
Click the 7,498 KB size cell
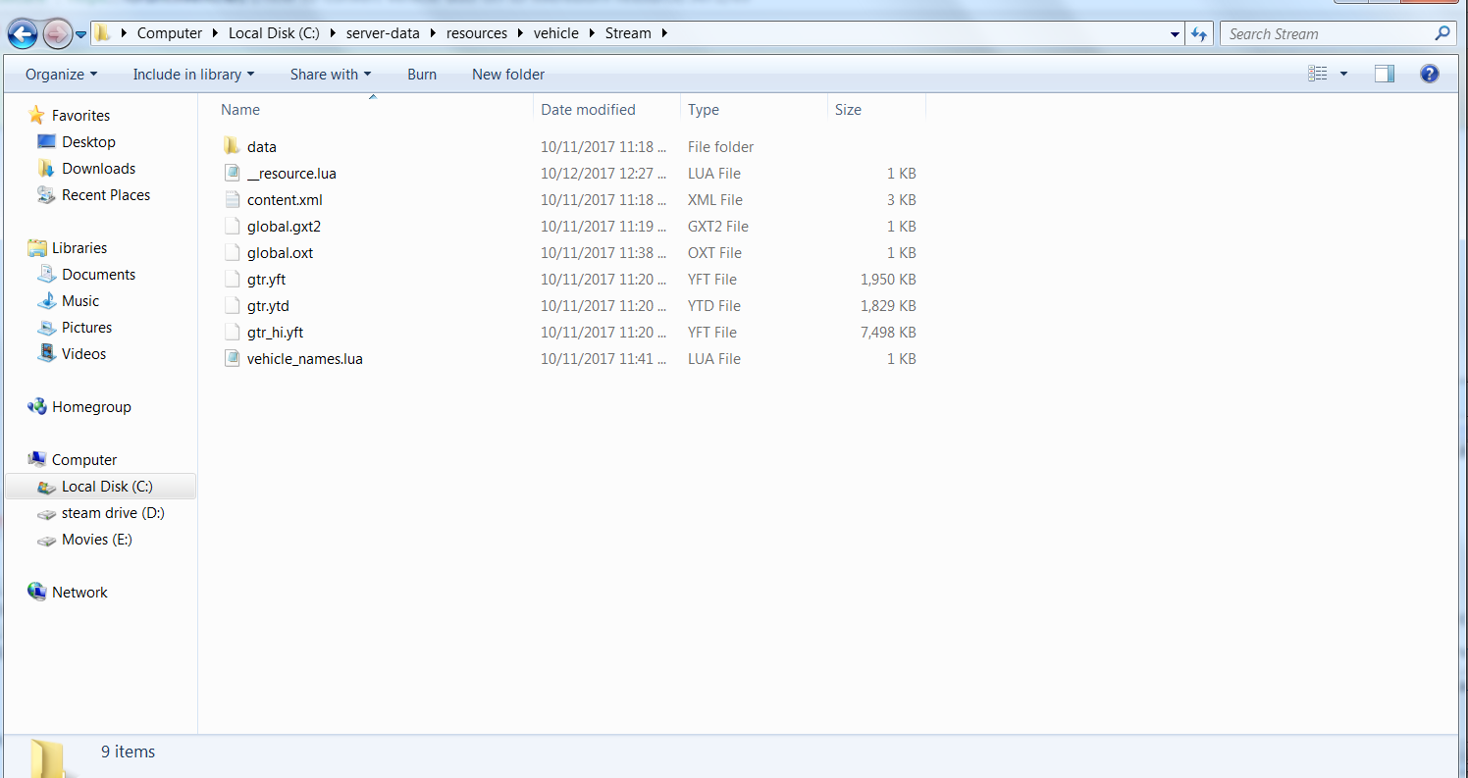888,333
